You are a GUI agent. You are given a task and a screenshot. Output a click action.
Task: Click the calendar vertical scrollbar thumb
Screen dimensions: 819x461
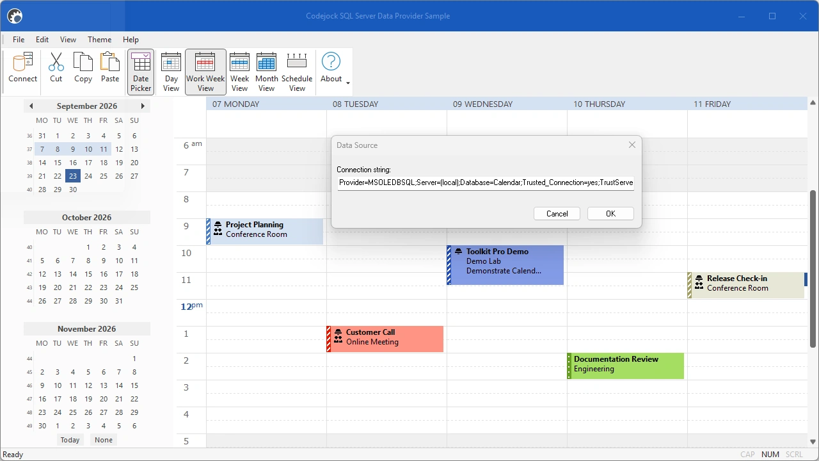pyautogui.click(x=813, y=269)
